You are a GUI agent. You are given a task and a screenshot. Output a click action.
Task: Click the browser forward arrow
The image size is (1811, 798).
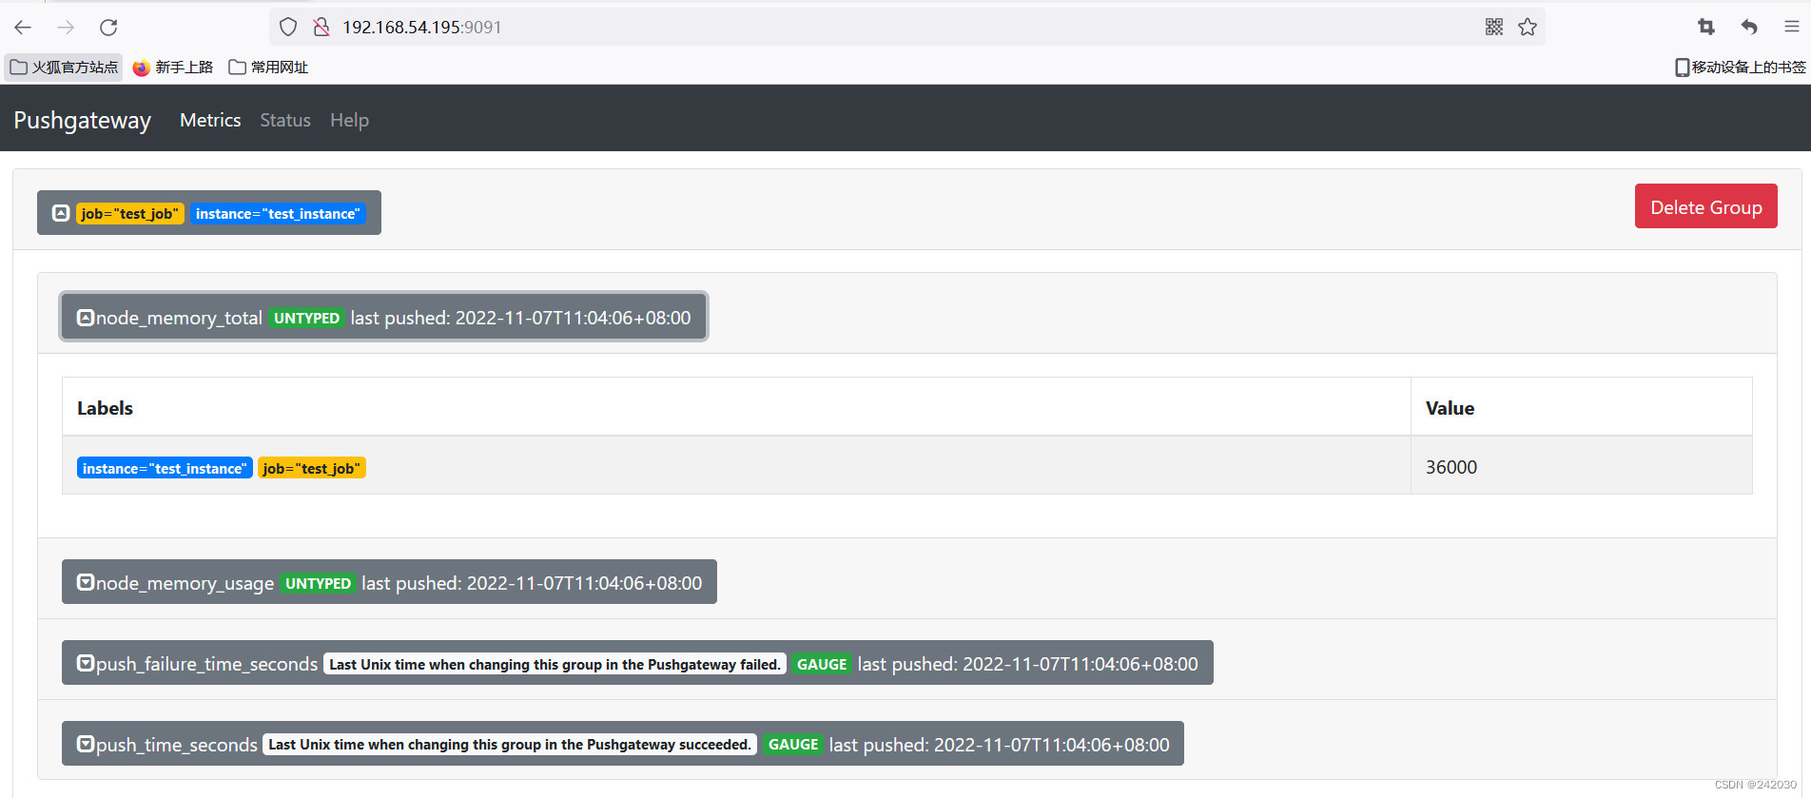coord(66,27)
